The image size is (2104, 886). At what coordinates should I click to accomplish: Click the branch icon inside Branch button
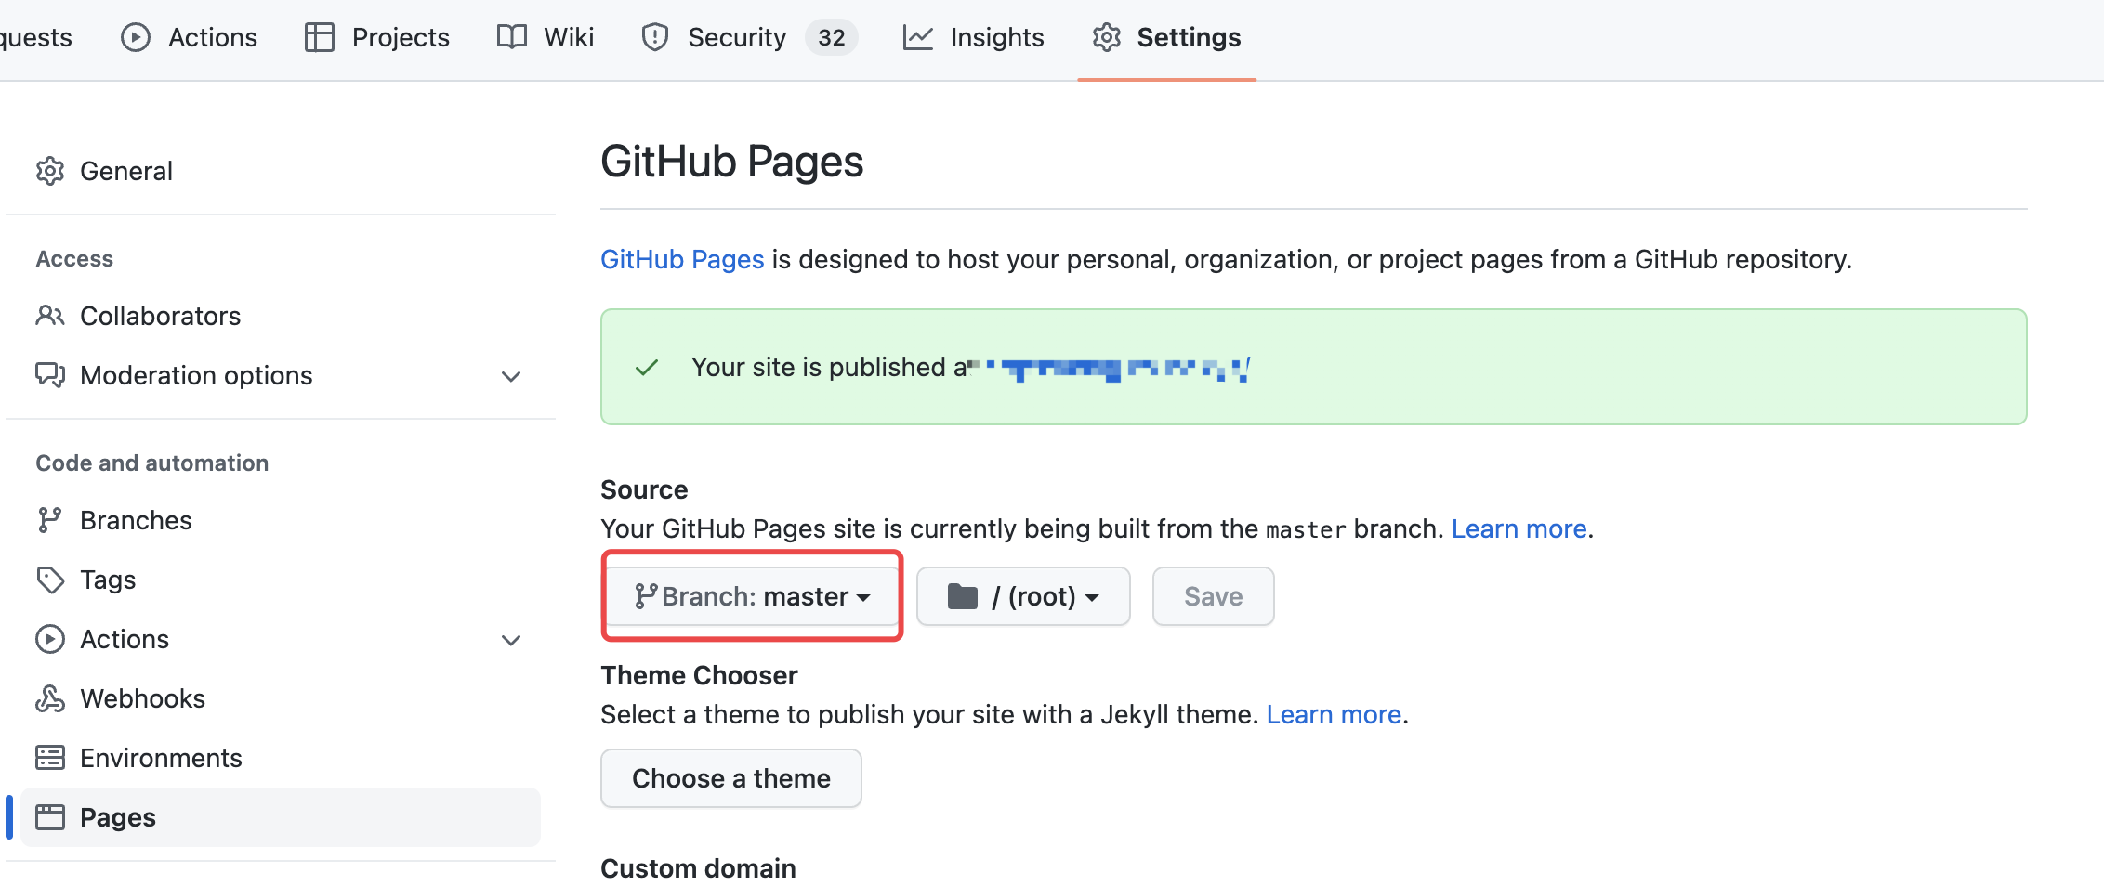(646, 596)
